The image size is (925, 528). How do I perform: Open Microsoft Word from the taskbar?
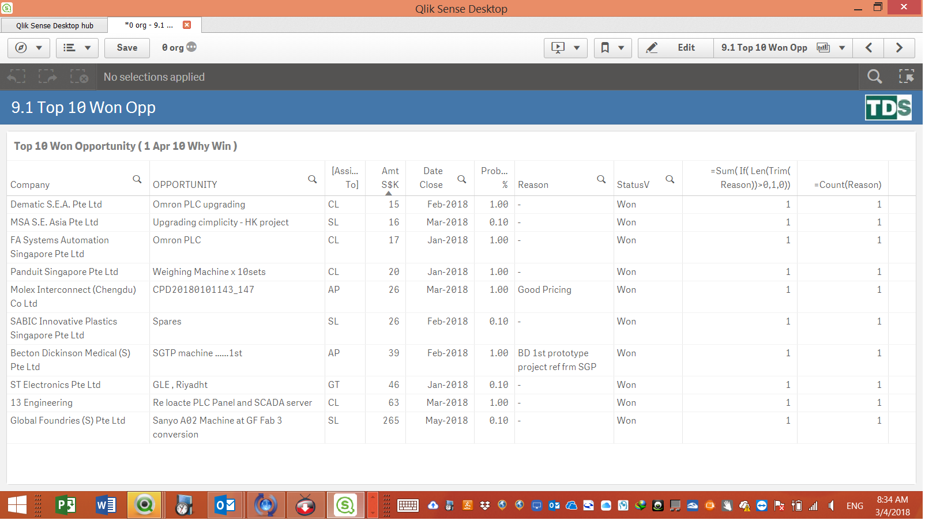click(106, 506)
